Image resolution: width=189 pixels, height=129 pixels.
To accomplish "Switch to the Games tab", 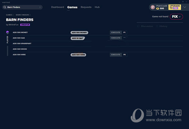I will point(72,7).
